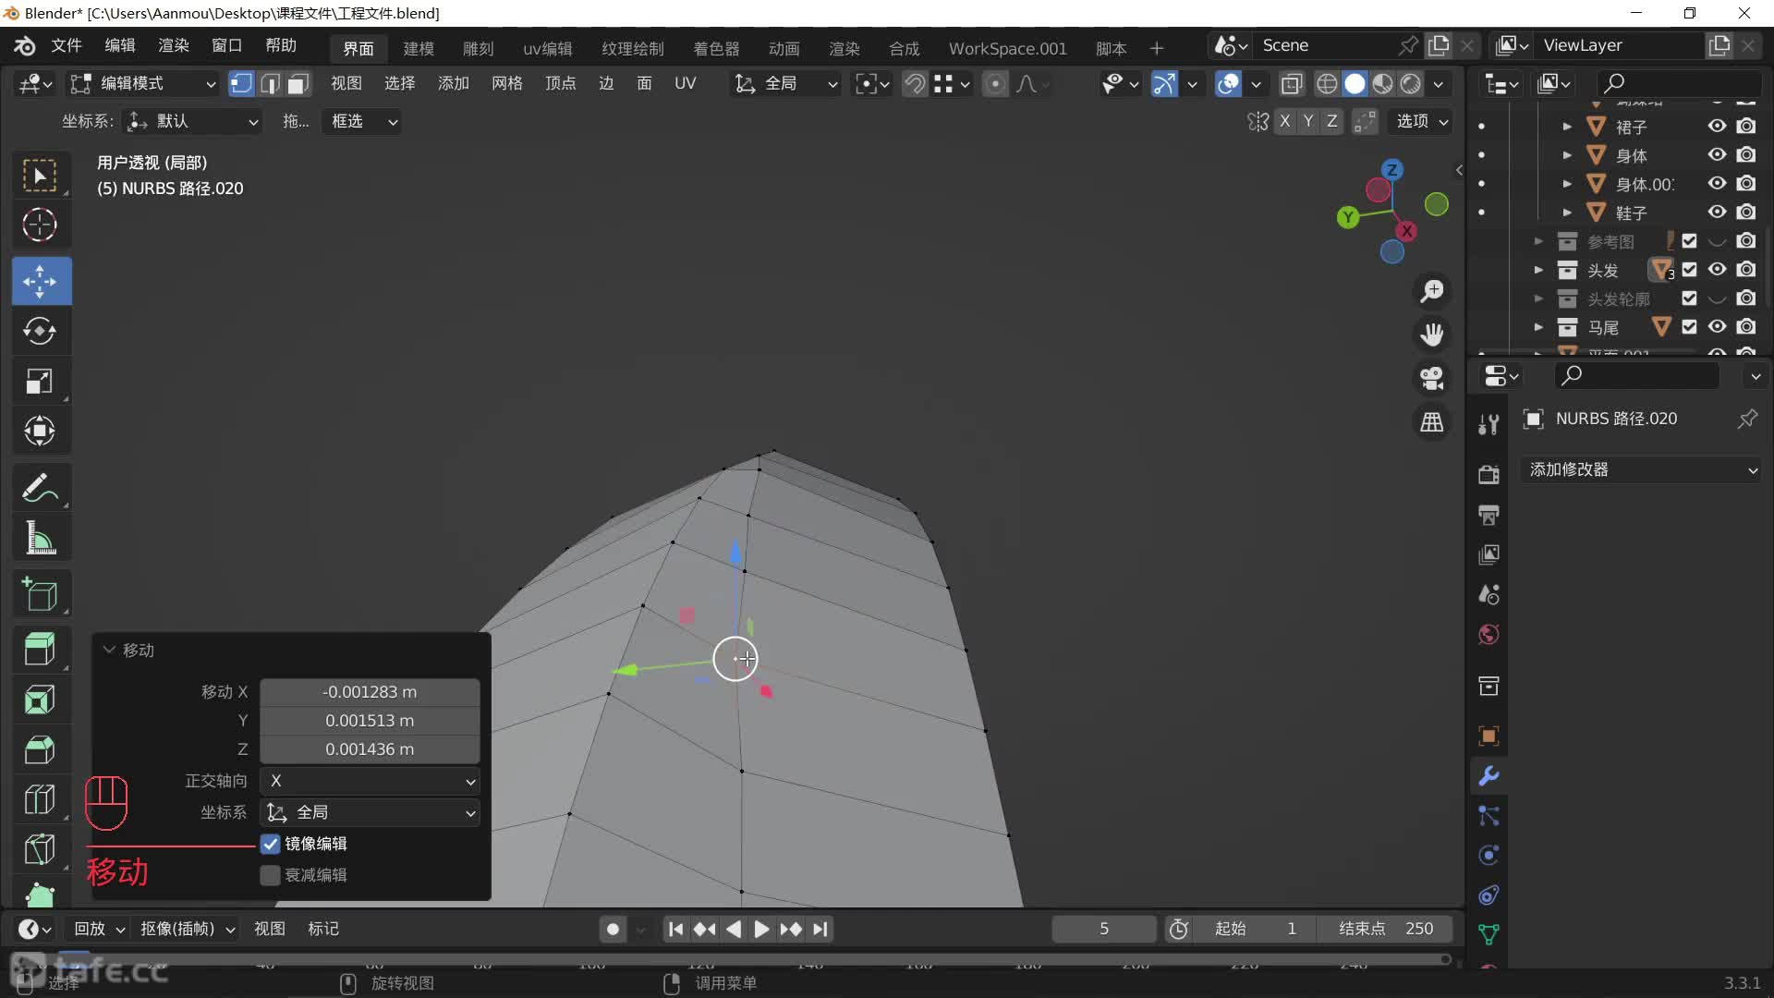Toggle X-ray display button
The height and width of the screenshot is (998, 1774).
1292,84
